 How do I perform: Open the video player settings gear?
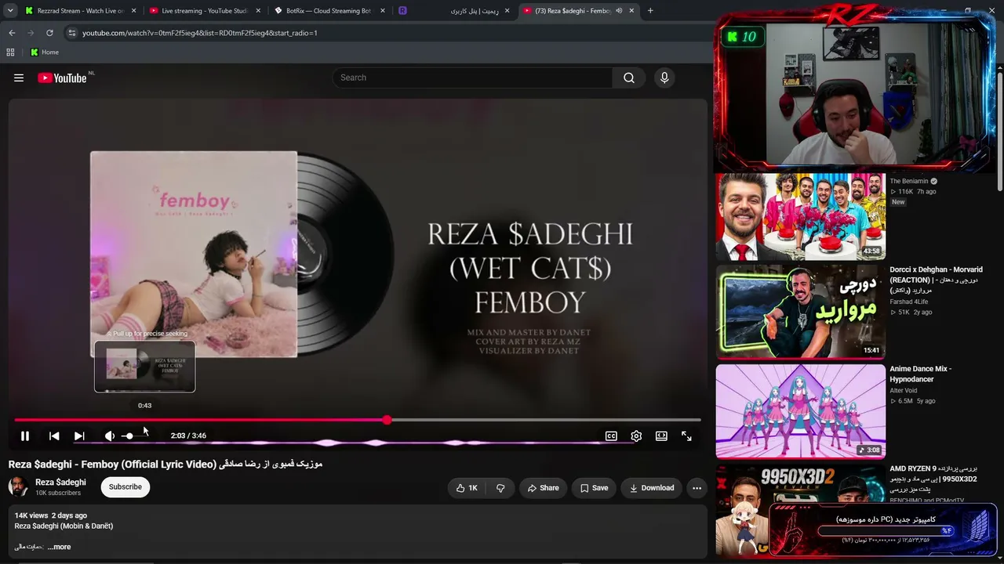pos(636,436)
